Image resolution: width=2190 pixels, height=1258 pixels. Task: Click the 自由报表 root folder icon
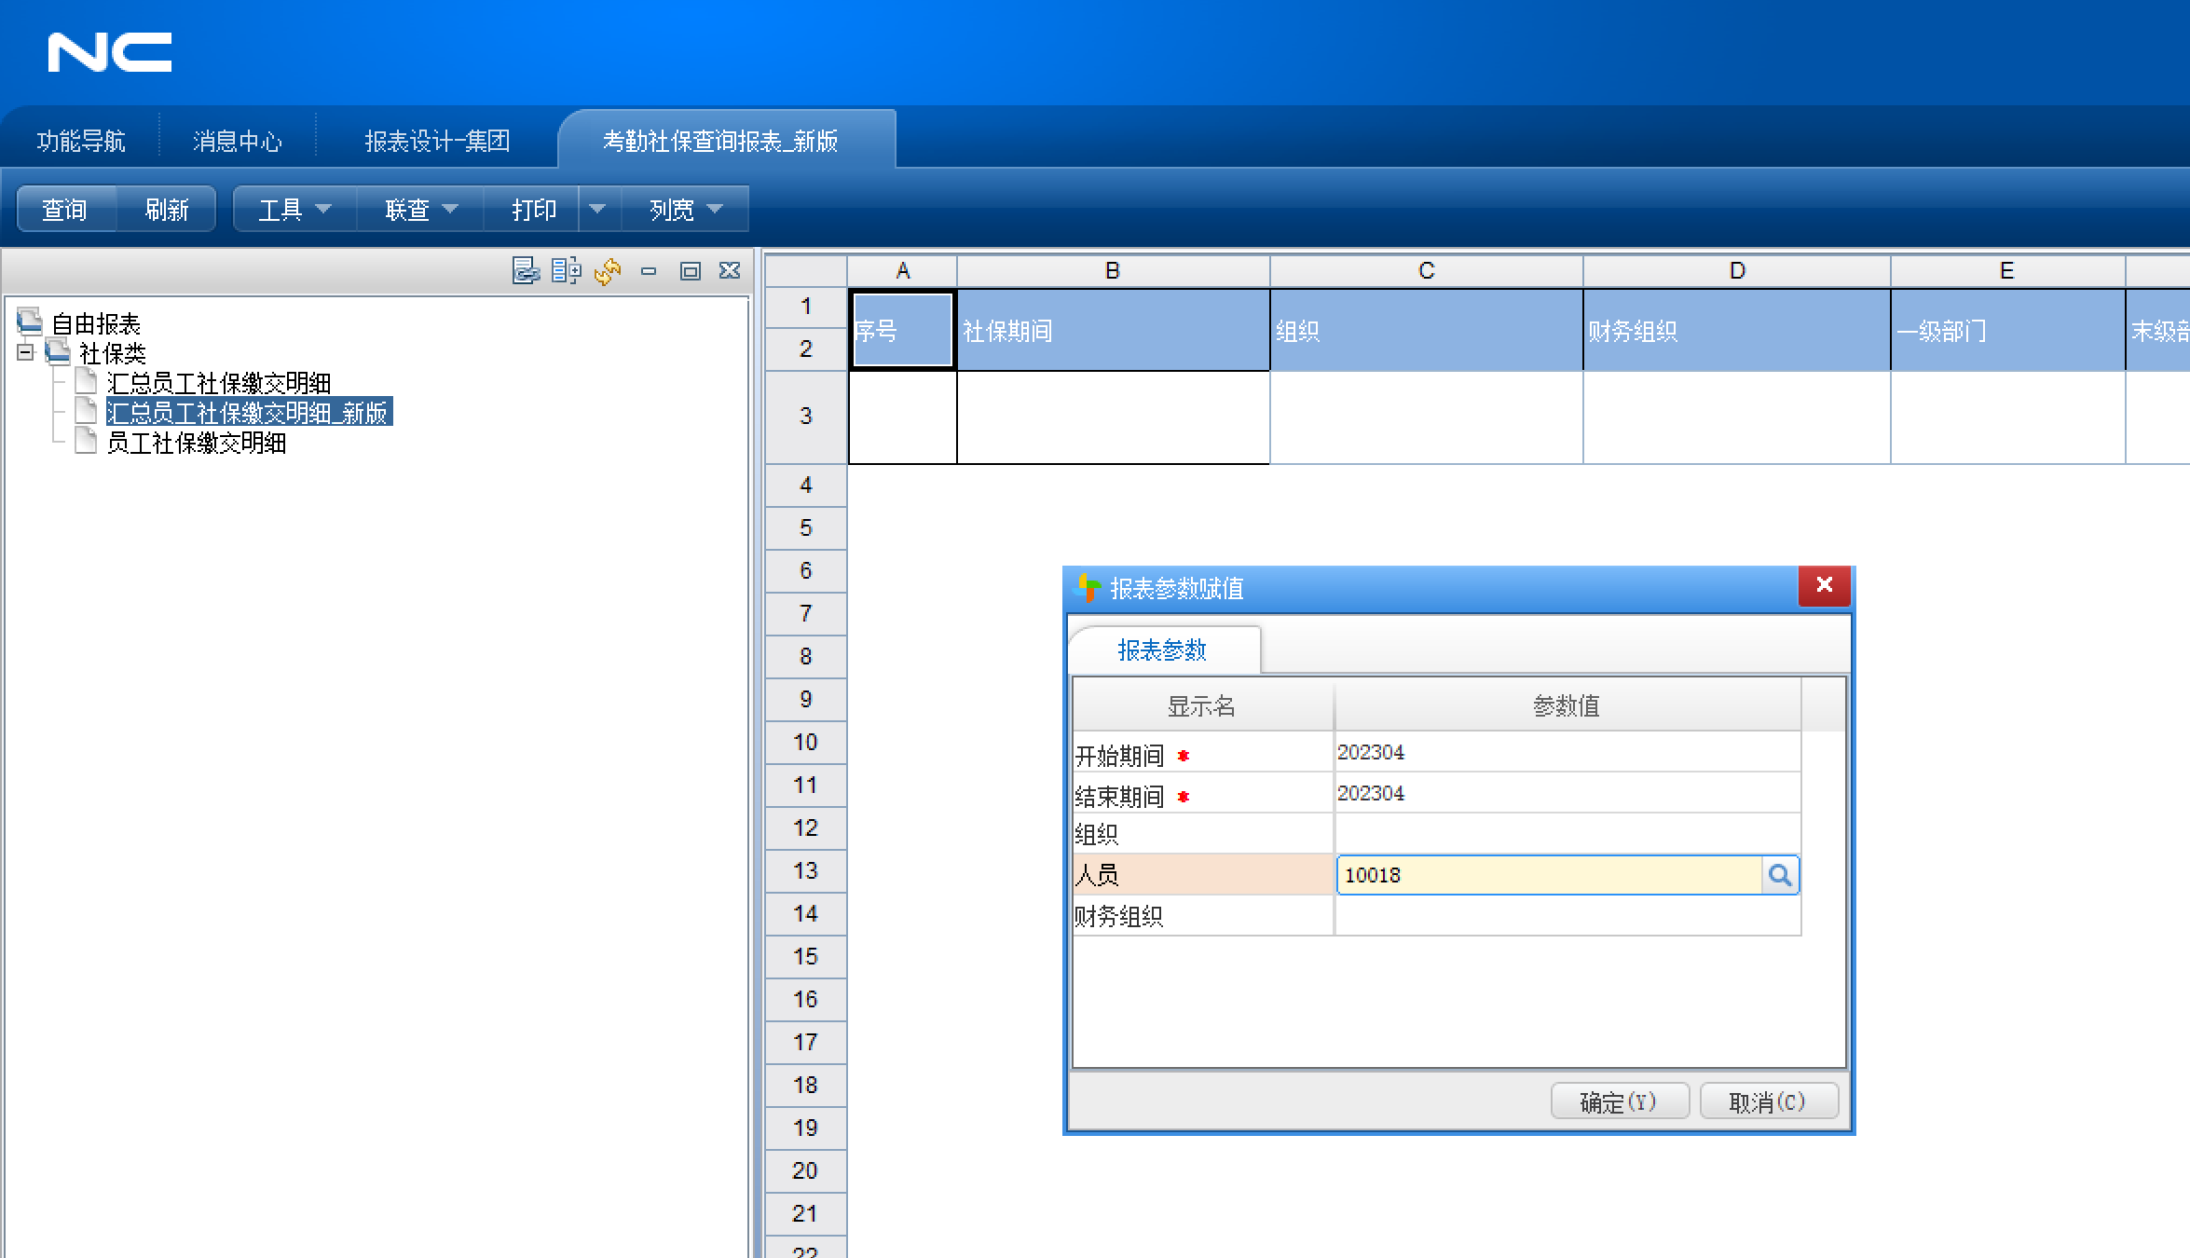click(30, 322)
